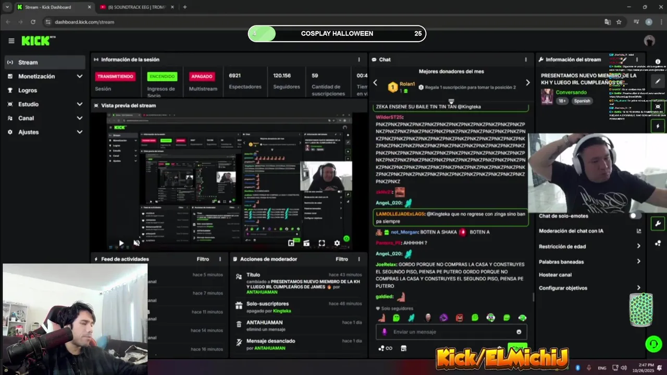Click the wrench tool icon in right sidebar
This screenshot has width=667, height=375.
point(658,224)
